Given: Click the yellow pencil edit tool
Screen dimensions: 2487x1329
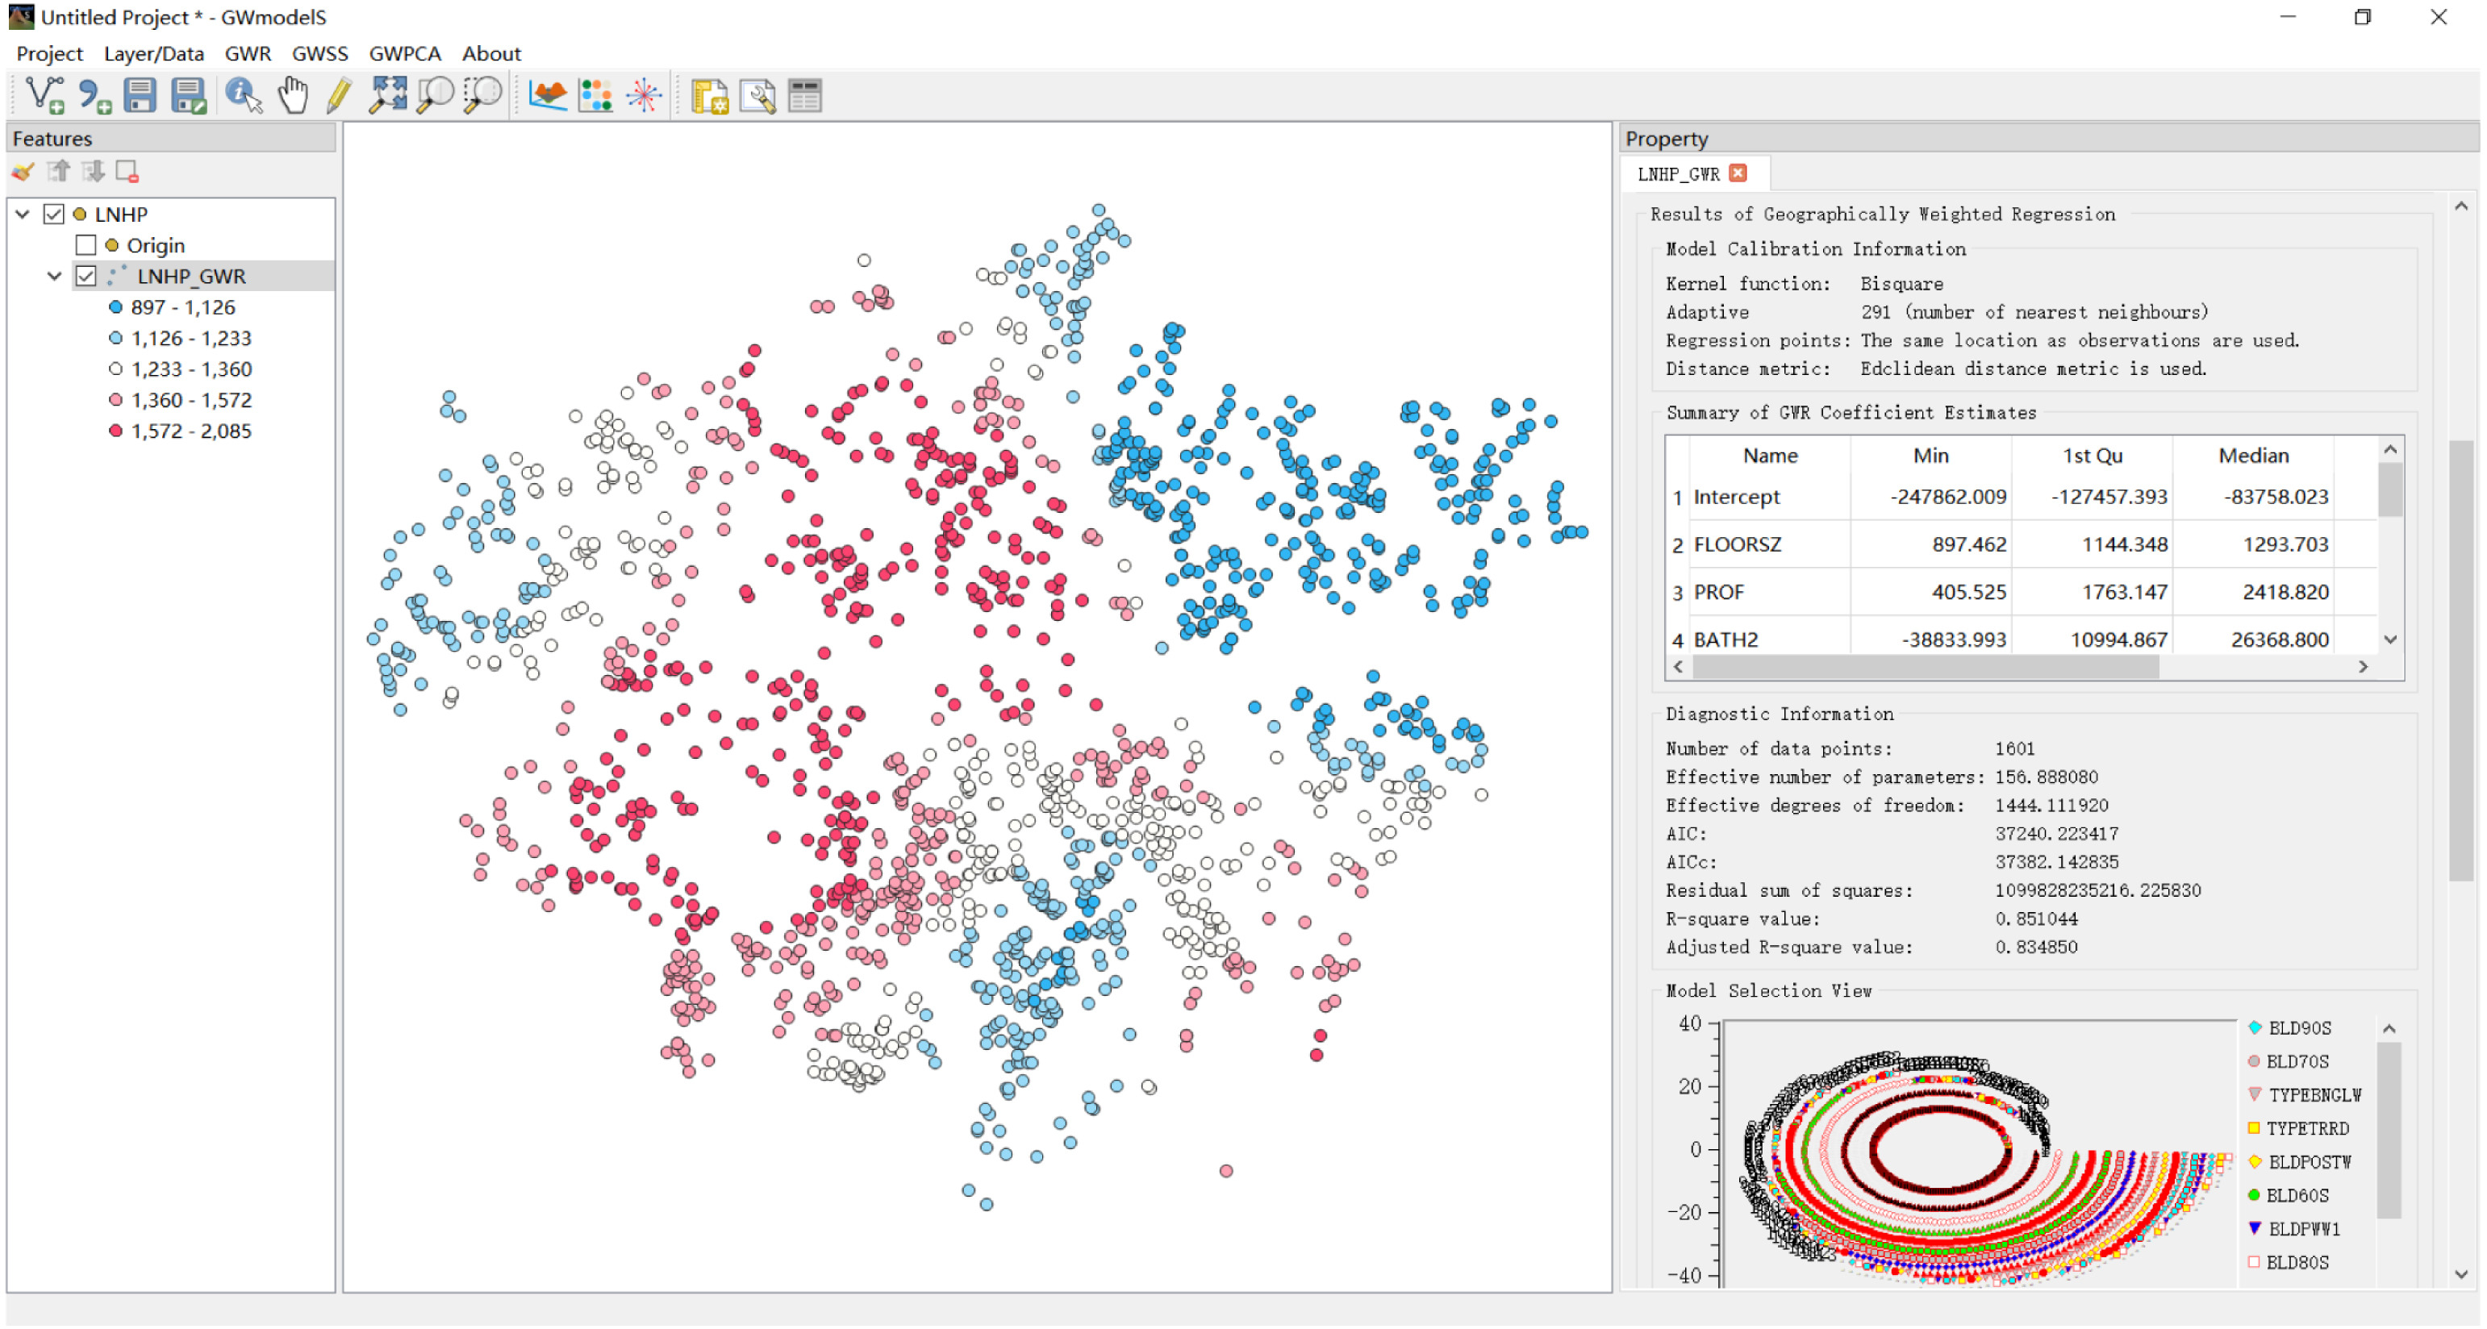Looking at the screenshot, I should tap(338, 95).
